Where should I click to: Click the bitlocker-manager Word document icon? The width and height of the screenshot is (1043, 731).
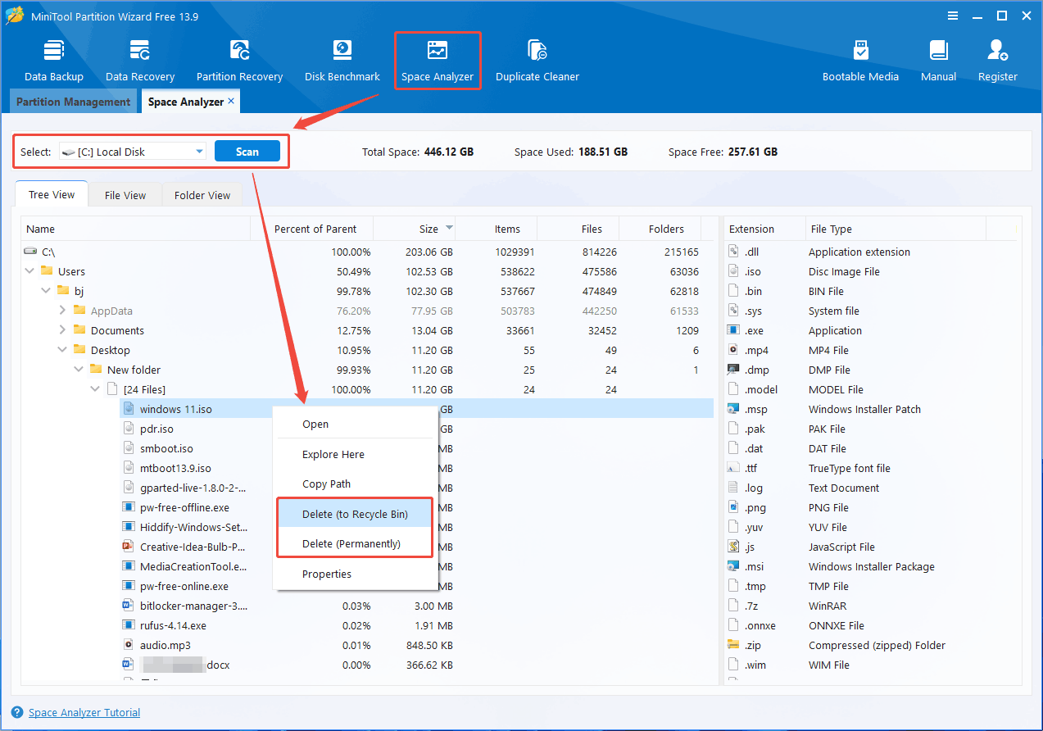(x=129, y=606)
